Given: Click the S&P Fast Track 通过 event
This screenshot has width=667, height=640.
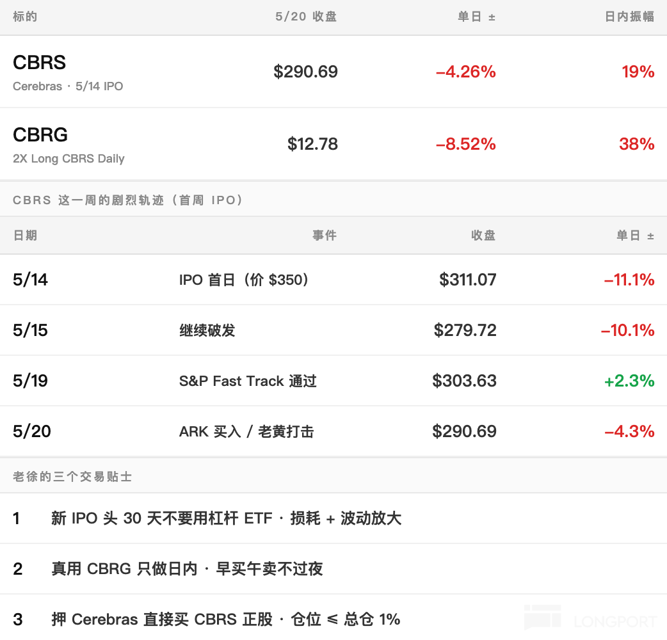Looking at the screenshot, I should coord(248,381).
